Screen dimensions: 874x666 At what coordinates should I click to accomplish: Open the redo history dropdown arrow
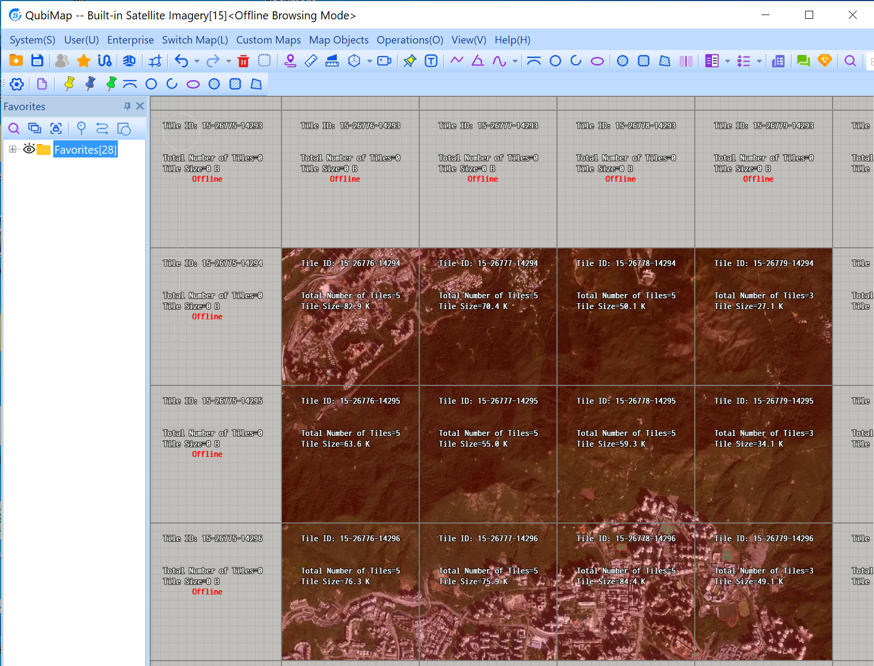(x=229, y=61)
